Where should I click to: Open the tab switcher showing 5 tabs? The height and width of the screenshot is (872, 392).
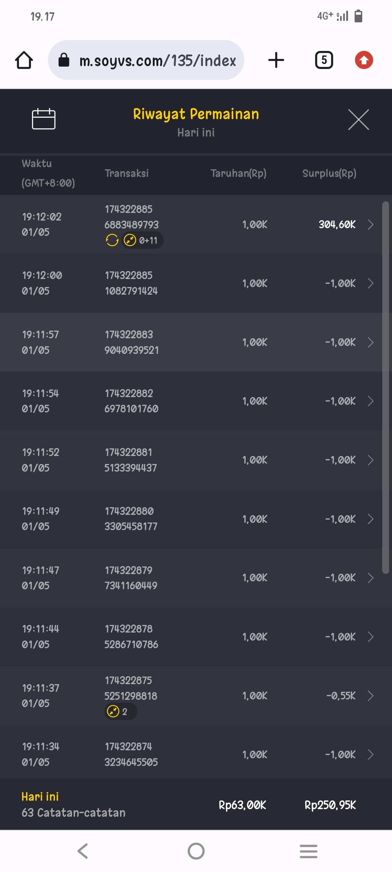[324, 60]
